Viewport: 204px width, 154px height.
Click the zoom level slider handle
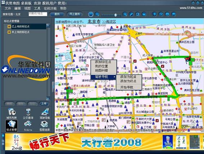(x=115, y=15)
